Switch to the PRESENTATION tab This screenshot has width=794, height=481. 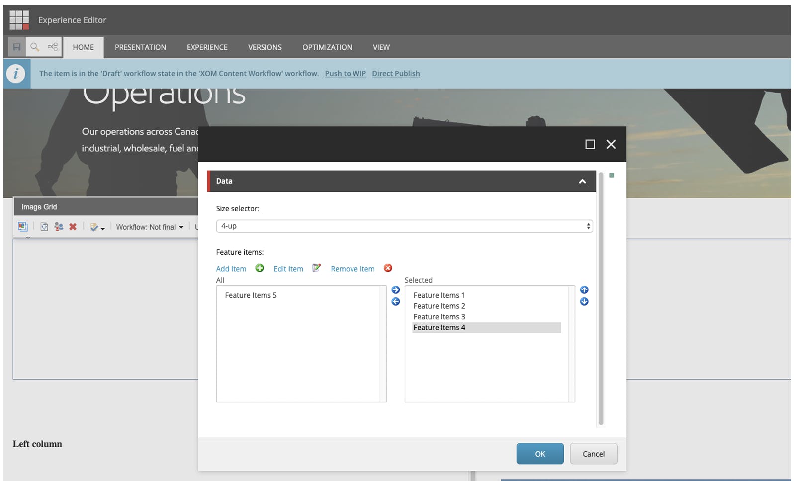click(141, 47)
